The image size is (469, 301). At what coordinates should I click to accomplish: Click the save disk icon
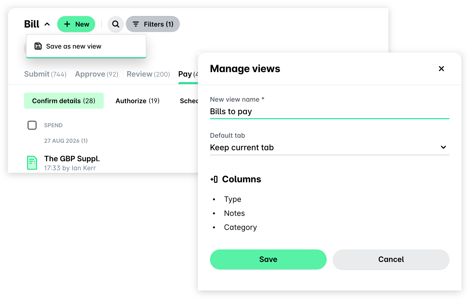(x=38, y=46)
